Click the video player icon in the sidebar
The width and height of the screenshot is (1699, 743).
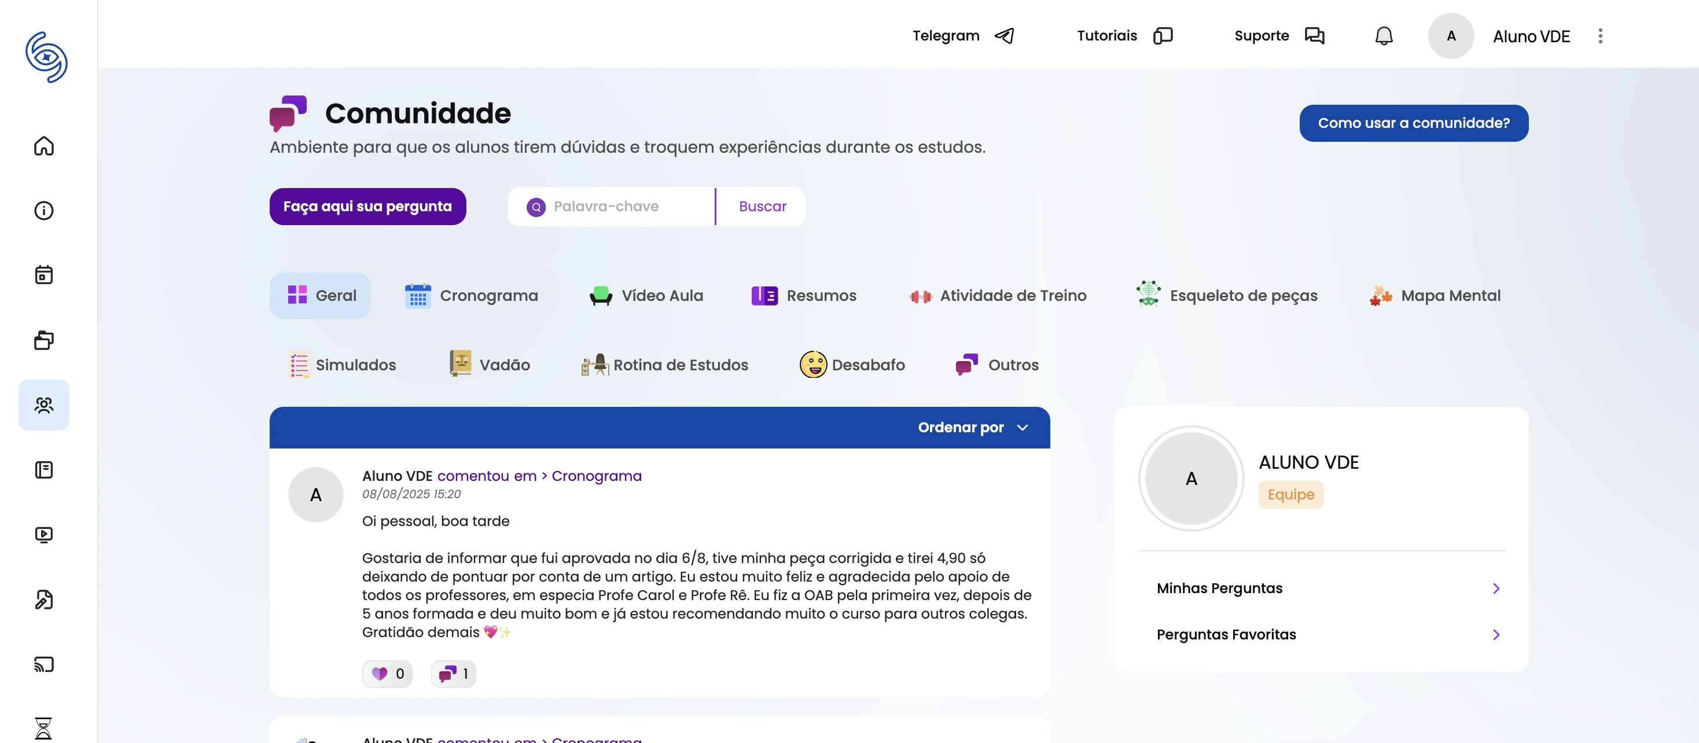click(x=43, y=534)
